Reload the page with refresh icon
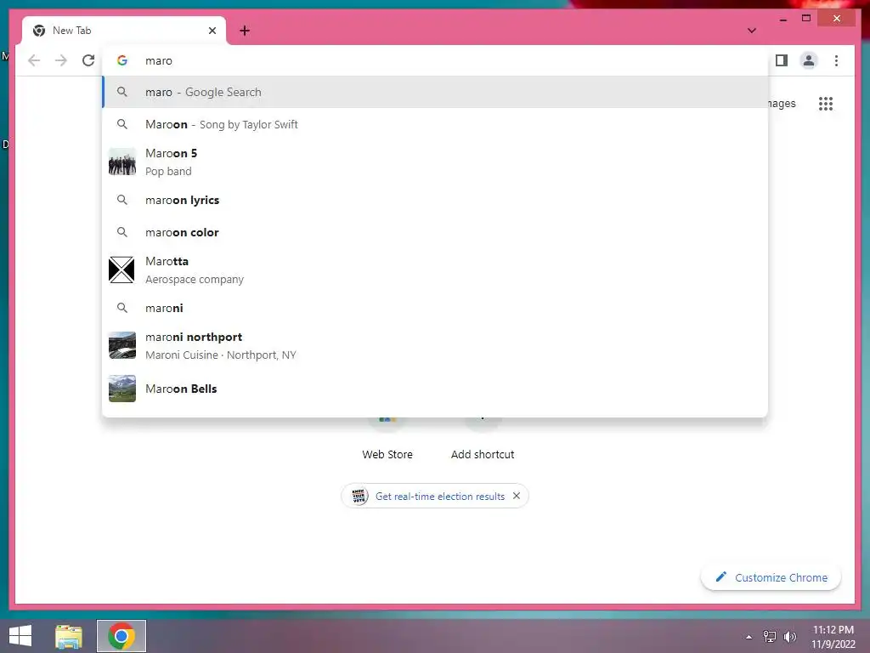 click(88, 60)
